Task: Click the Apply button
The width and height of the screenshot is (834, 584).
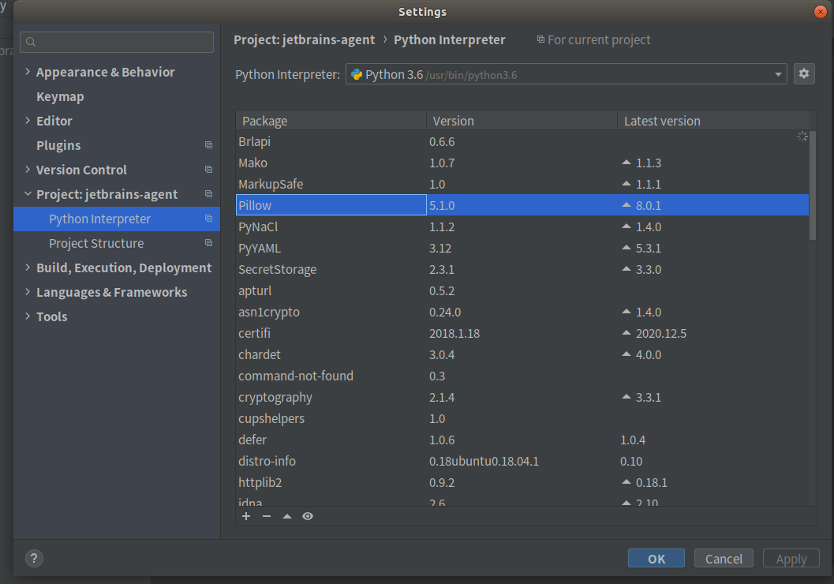Action: (791, 559)
